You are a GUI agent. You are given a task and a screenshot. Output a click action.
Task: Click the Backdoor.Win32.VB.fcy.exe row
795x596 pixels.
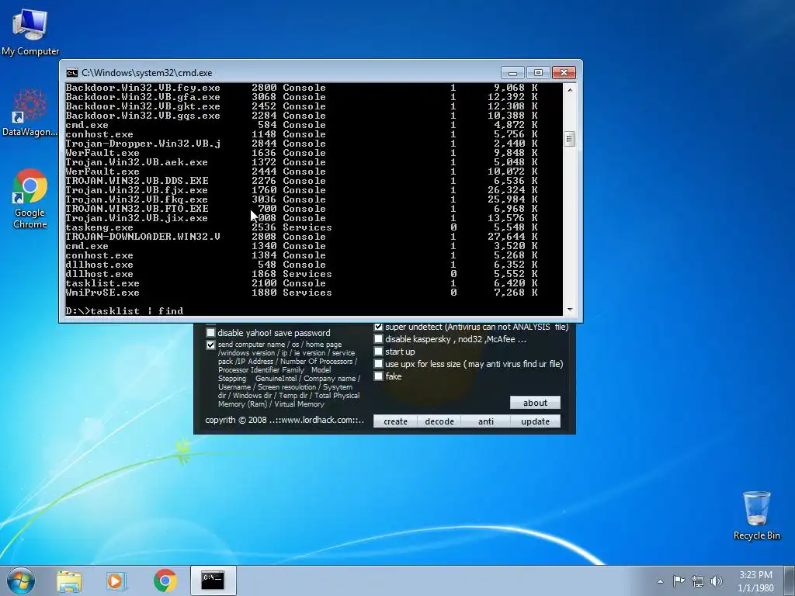301,88
